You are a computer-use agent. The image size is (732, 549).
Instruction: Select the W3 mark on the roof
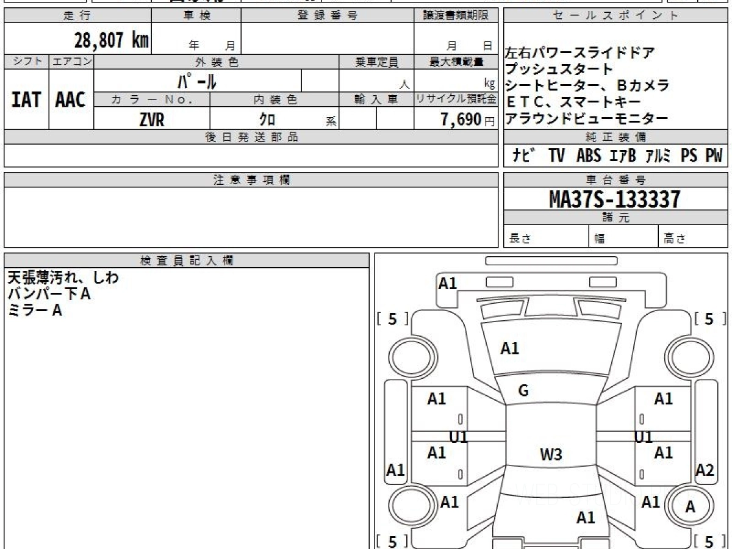pyautogui.click(x=551, y=454)
